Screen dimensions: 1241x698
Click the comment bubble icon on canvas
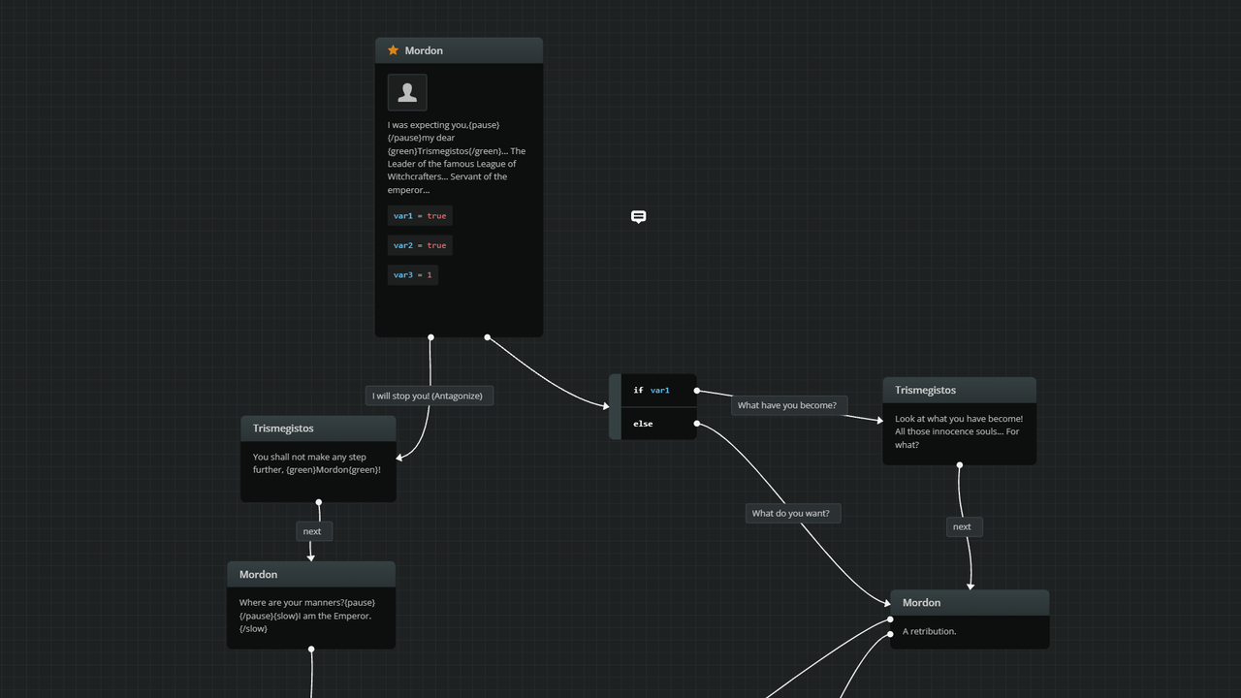click(639, 217)
